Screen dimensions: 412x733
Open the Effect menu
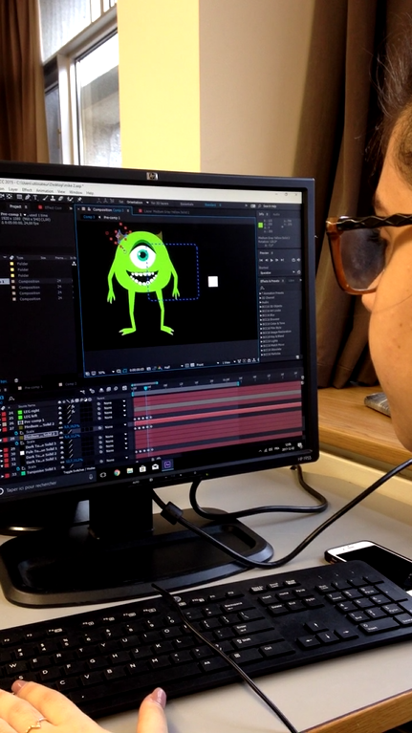pyautogui.click(x=27, y=190)
